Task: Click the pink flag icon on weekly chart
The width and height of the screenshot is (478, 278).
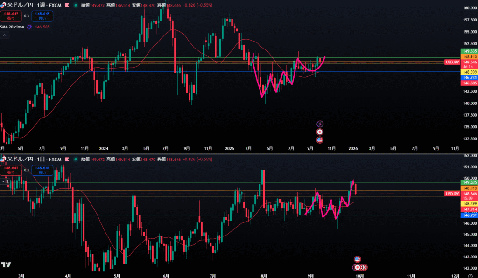Action: click(x=67, y=4)
